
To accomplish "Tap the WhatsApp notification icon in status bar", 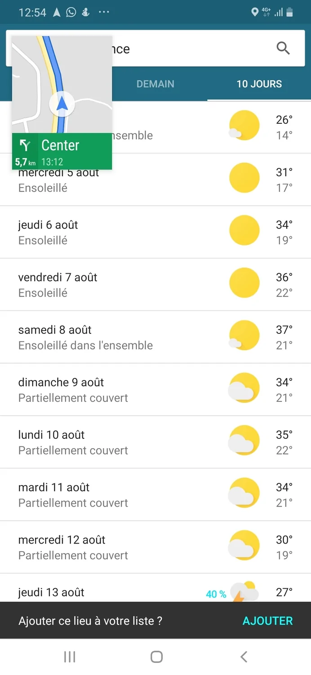I will coord(71,12).
